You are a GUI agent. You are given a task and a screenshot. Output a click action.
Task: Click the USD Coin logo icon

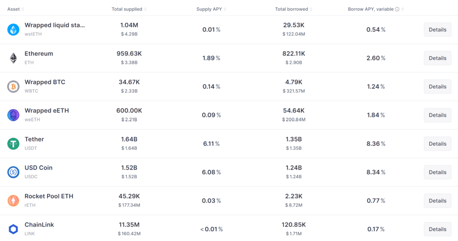13,172
